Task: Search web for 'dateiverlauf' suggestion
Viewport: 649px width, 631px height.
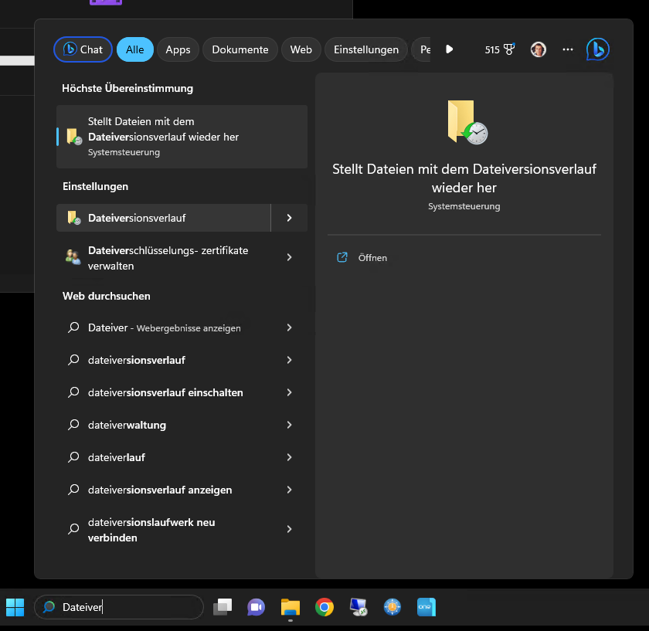Action: (164, 457)
